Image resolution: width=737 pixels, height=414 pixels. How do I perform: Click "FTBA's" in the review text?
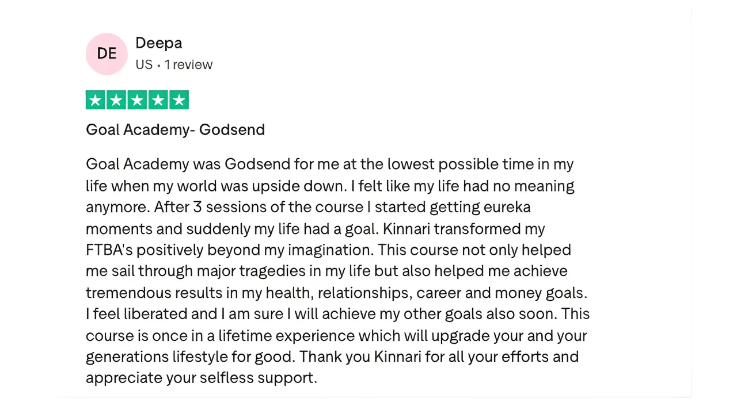point(109,250)
